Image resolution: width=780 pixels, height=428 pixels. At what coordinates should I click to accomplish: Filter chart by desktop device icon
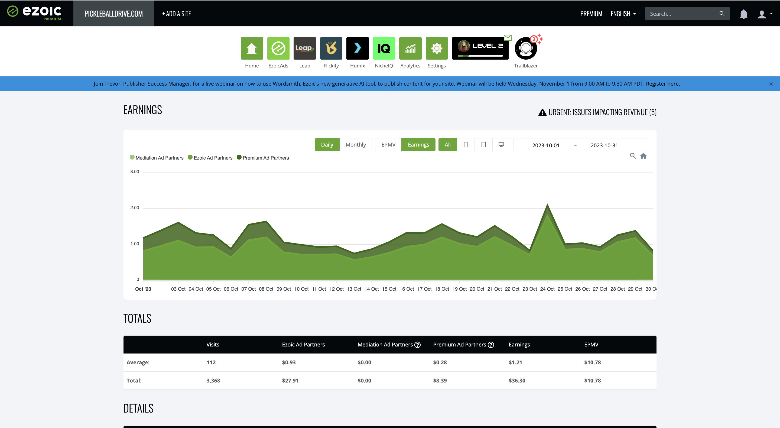pos(501,145)
